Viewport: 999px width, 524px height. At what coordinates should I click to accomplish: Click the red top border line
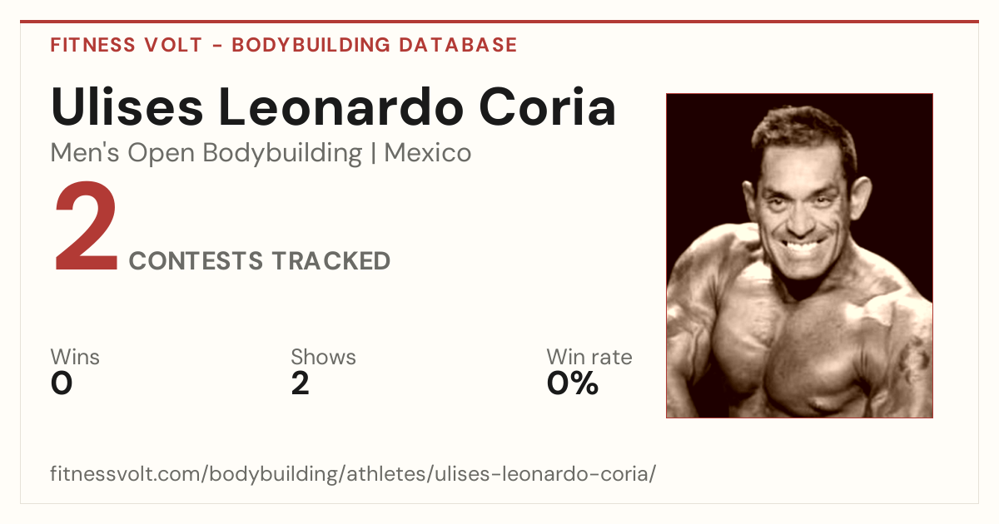[x=499, y=22]
